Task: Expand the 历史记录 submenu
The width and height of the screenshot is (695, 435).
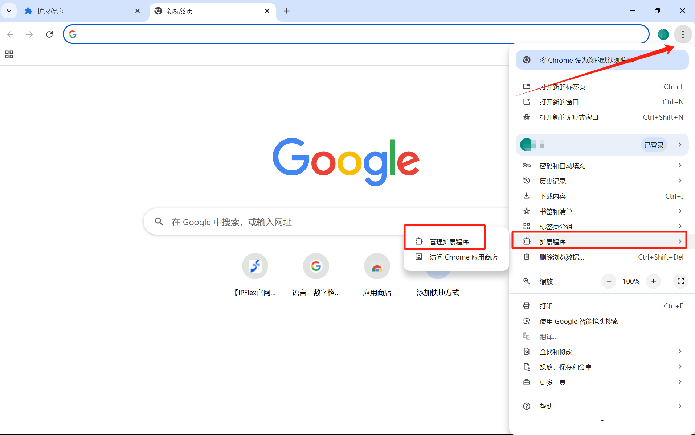Action: [602, 181]
